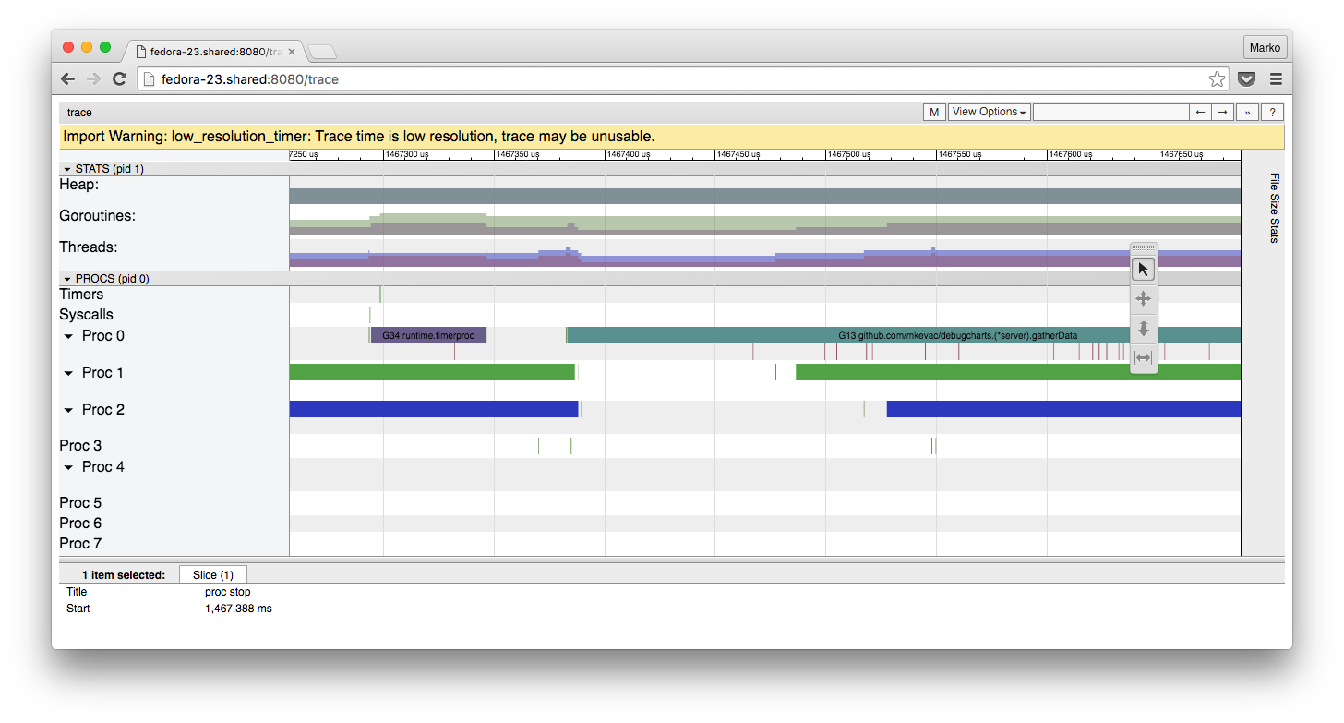Screen dimensions: 1344x723
Task: Click the Proc 5 row label
Action: (80, 503)
